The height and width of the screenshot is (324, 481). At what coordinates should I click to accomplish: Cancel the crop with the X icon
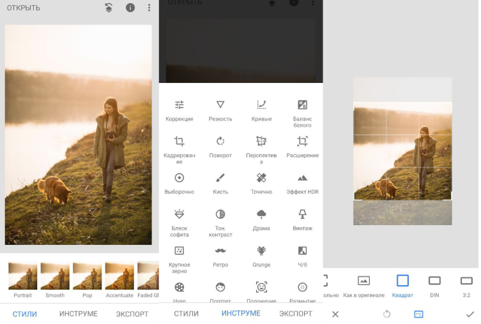pyautogui.click(x=335, y=314)
